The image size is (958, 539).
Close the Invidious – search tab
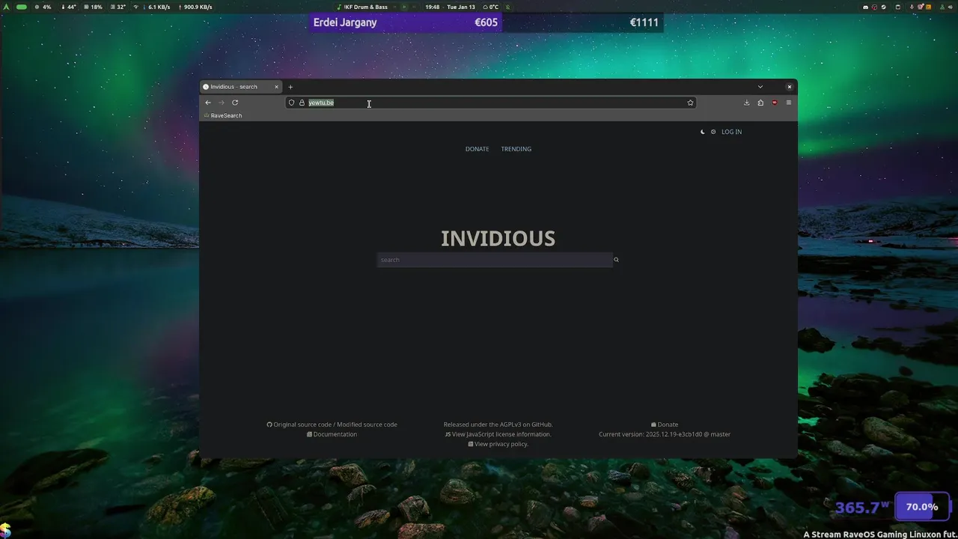click(276, 87)
